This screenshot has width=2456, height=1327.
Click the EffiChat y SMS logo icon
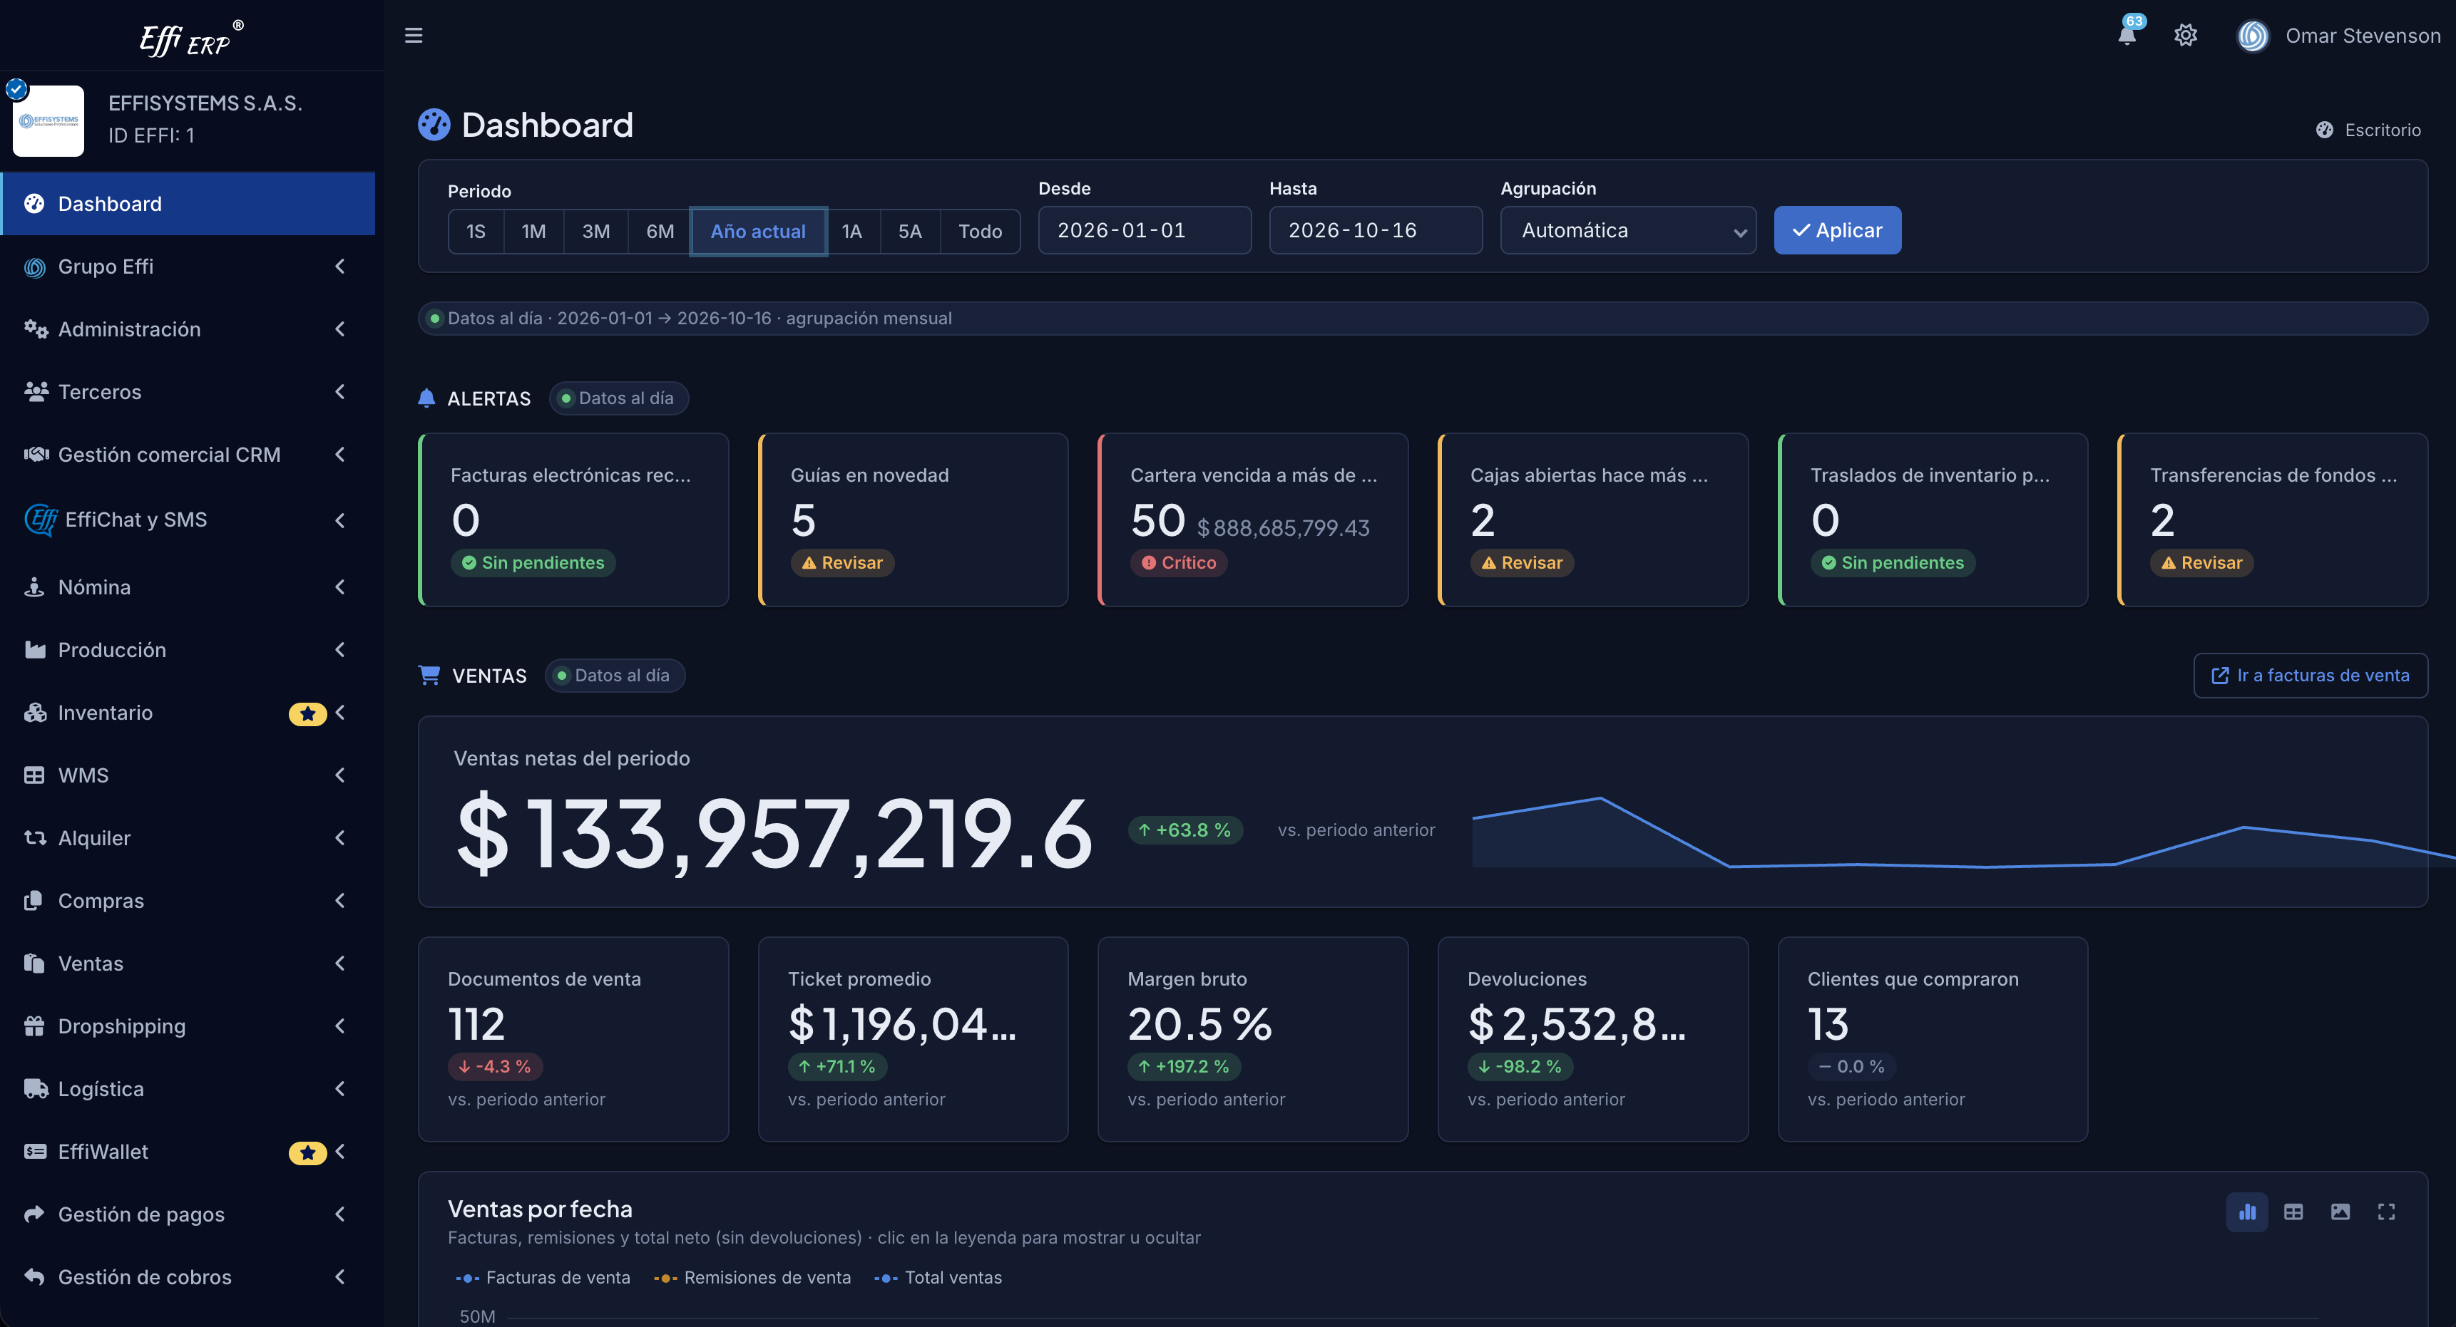[x=40, y=519]
